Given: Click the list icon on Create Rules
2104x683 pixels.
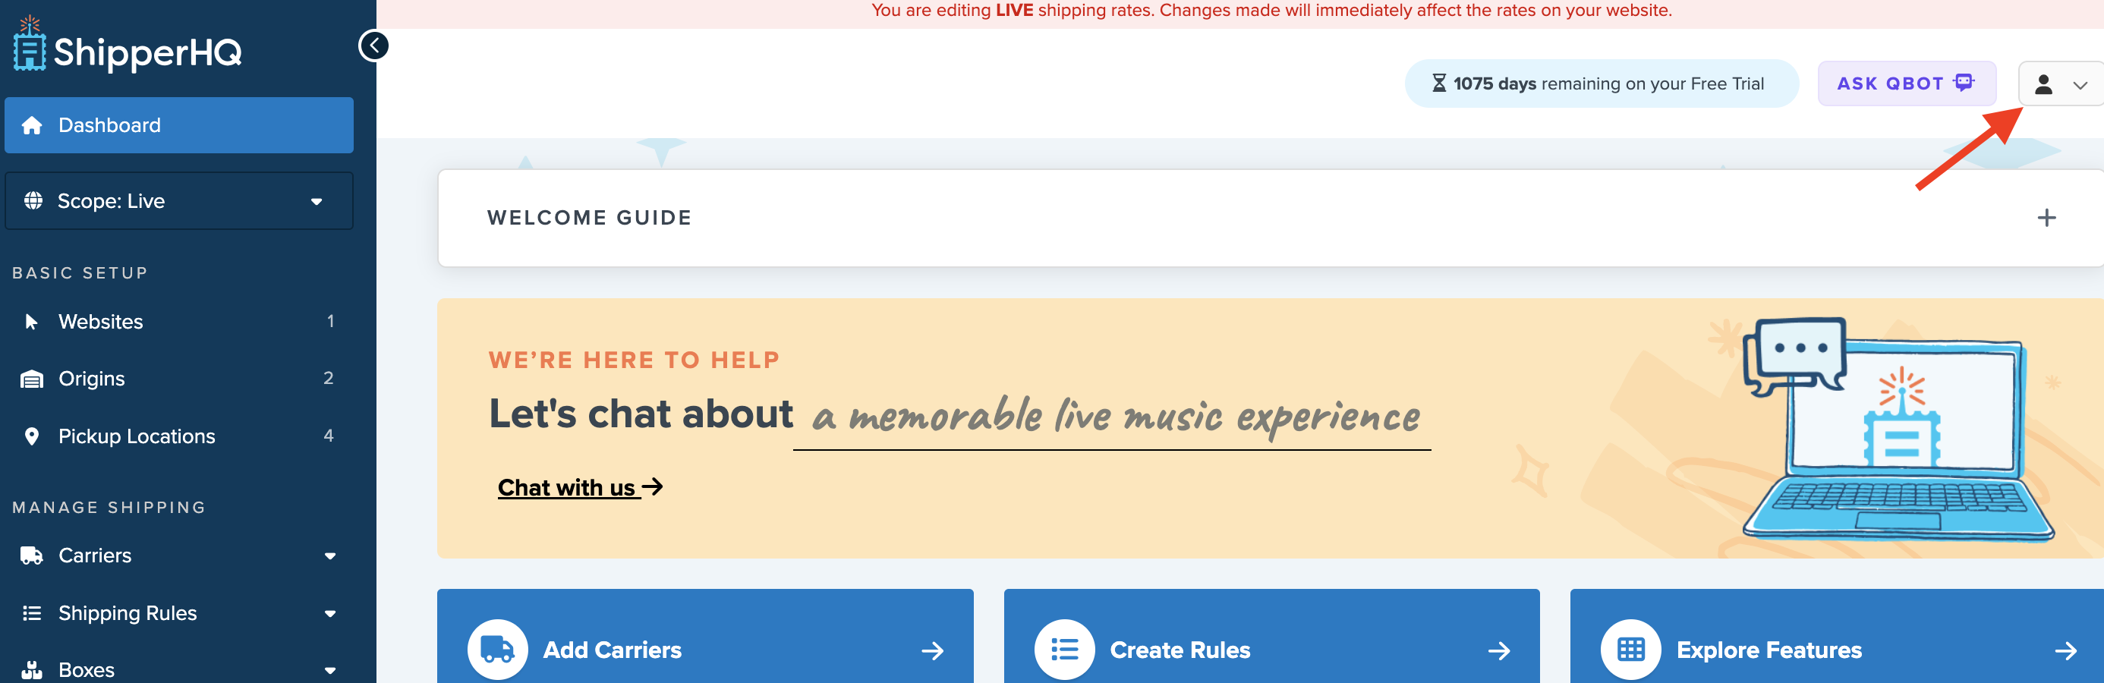Looking at the screenshot, I should coord(1063,650).
